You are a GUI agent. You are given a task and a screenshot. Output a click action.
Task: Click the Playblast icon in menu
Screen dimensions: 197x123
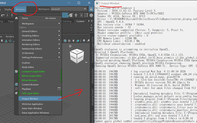(x=16, y=89)
